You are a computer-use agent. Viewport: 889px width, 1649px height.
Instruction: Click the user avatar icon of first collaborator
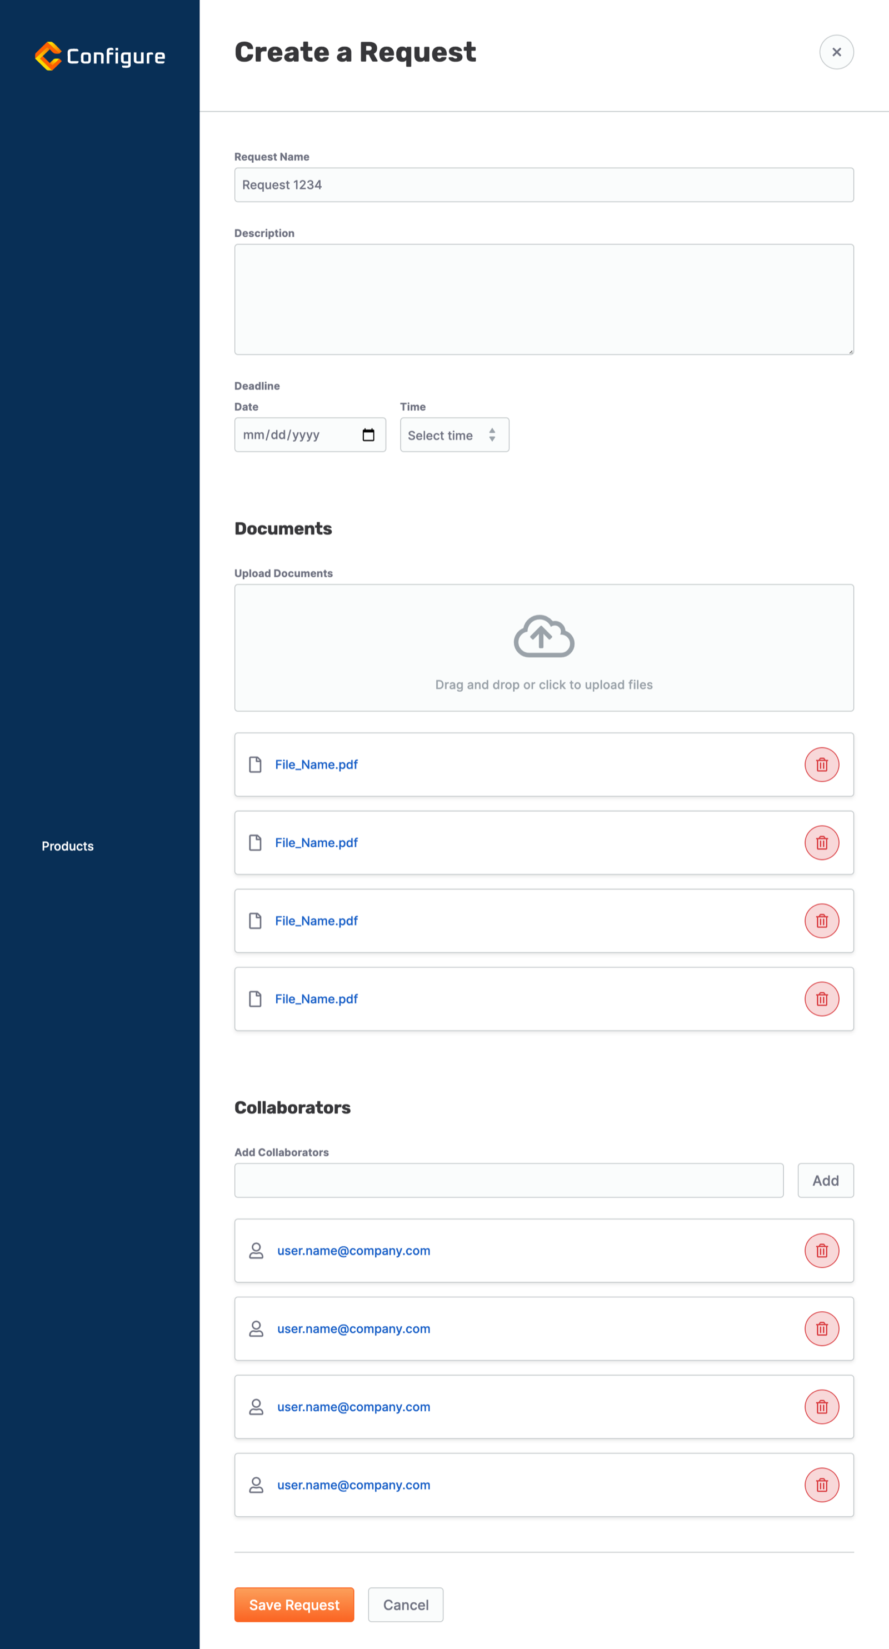point(256,1250)
